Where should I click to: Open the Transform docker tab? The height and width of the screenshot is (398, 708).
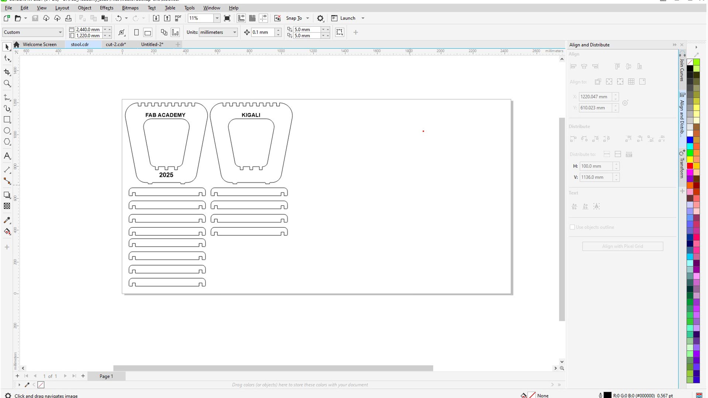(x=682, y=164)
